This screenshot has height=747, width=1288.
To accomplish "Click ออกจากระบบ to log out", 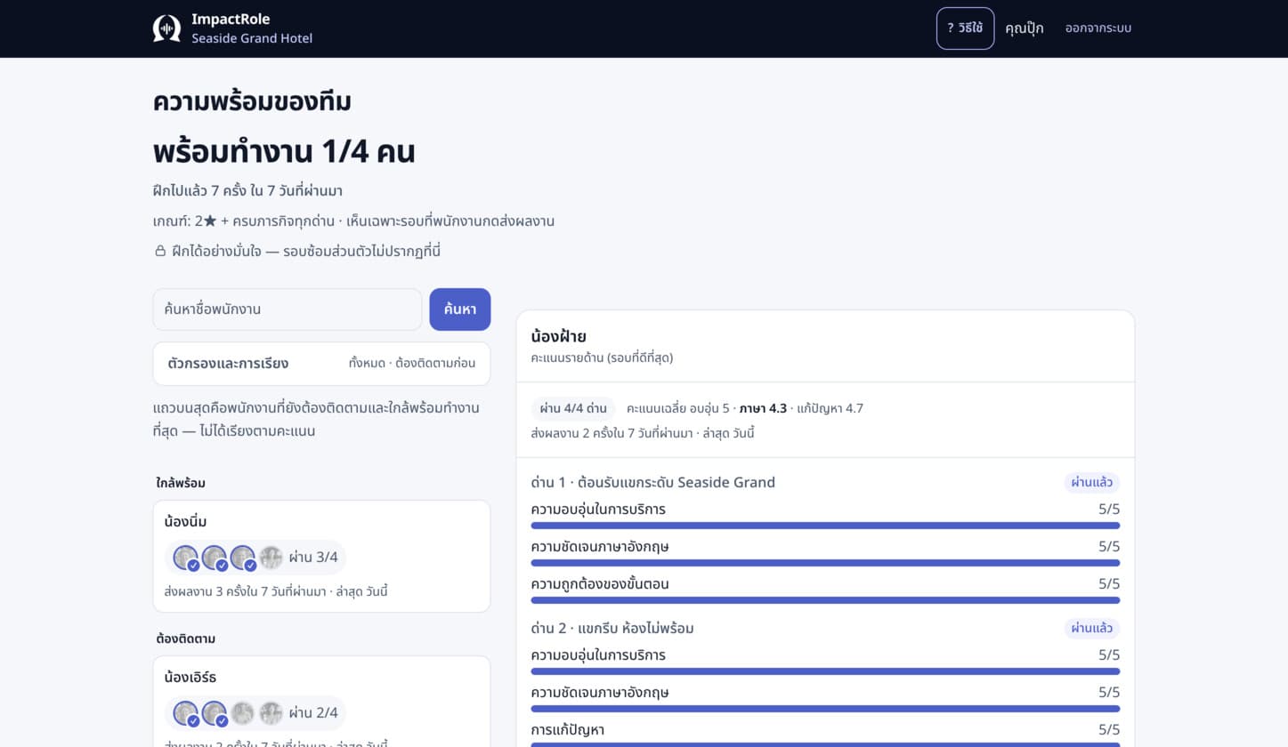I will click(1098, 28).
